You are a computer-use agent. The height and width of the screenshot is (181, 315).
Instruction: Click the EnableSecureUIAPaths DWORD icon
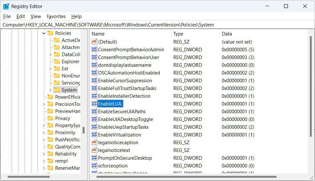tap(94, 111)
